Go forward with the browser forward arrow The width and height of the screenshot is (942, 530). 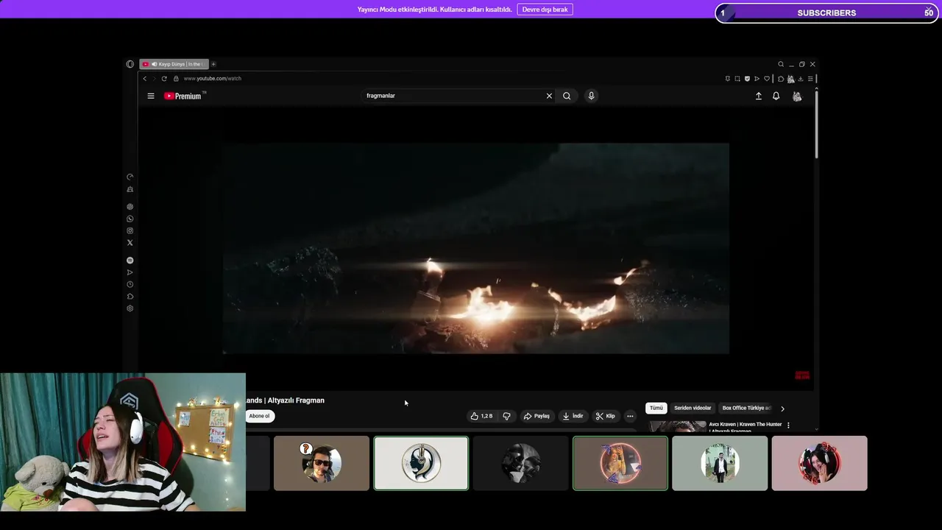click(155, 79)
